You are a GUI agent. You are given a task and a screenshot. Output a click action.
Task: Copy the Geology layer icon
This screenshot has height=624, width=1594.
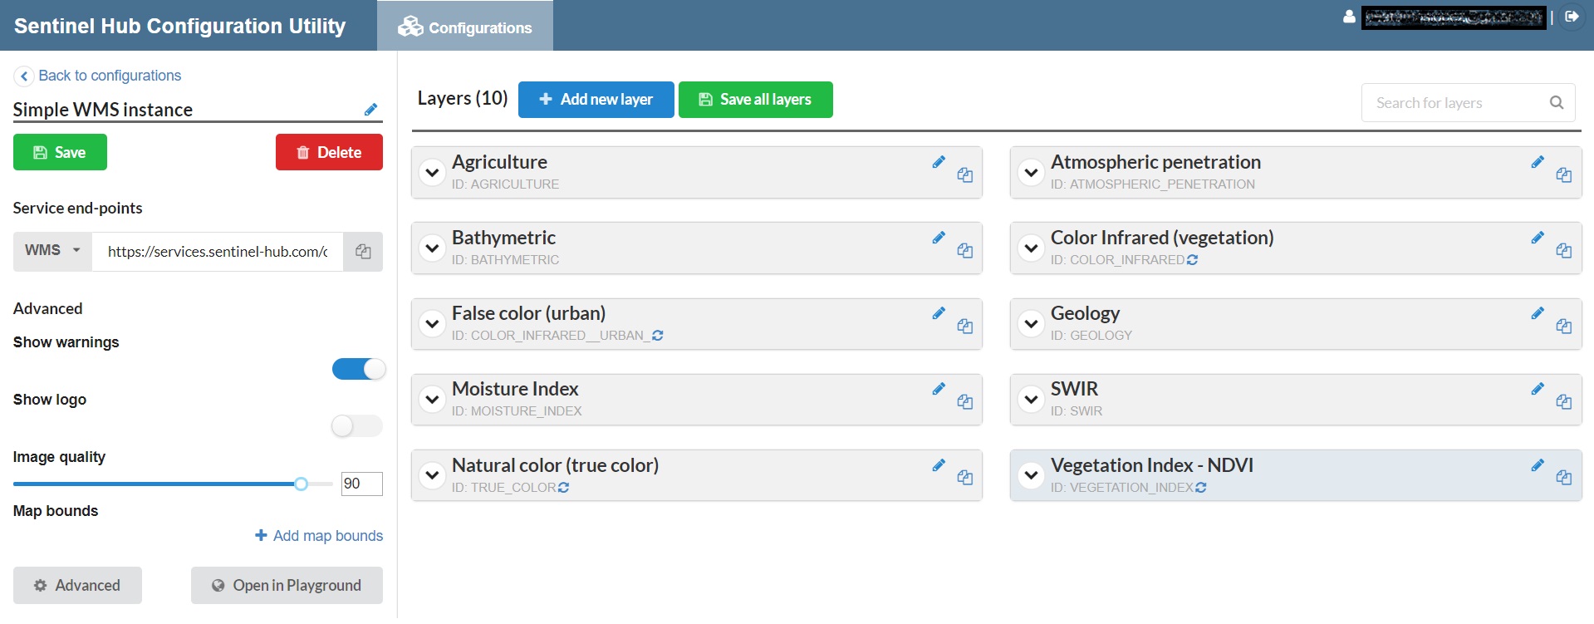[1563, 326]
